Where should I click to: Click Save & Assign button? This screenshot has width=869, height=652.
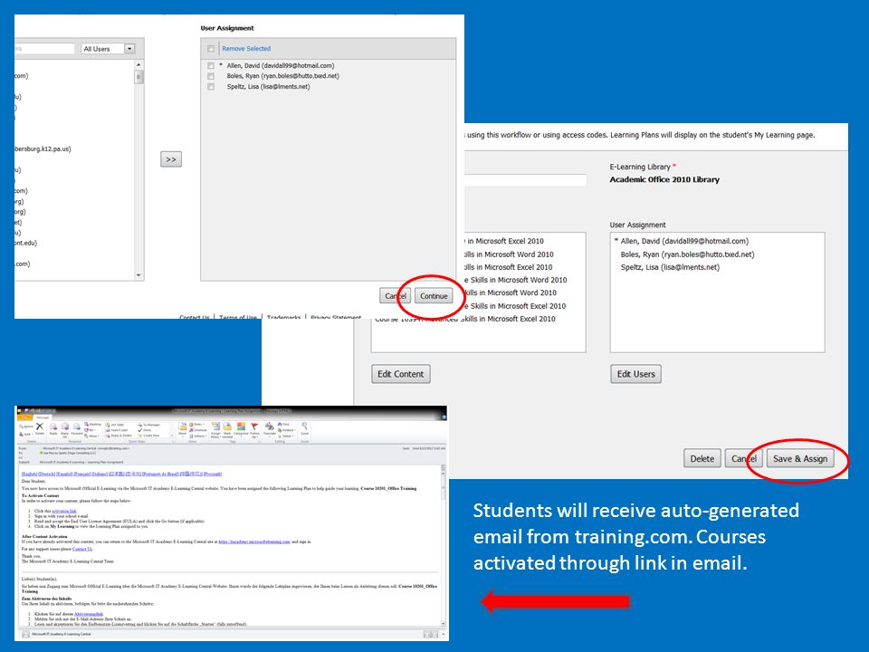800,458
